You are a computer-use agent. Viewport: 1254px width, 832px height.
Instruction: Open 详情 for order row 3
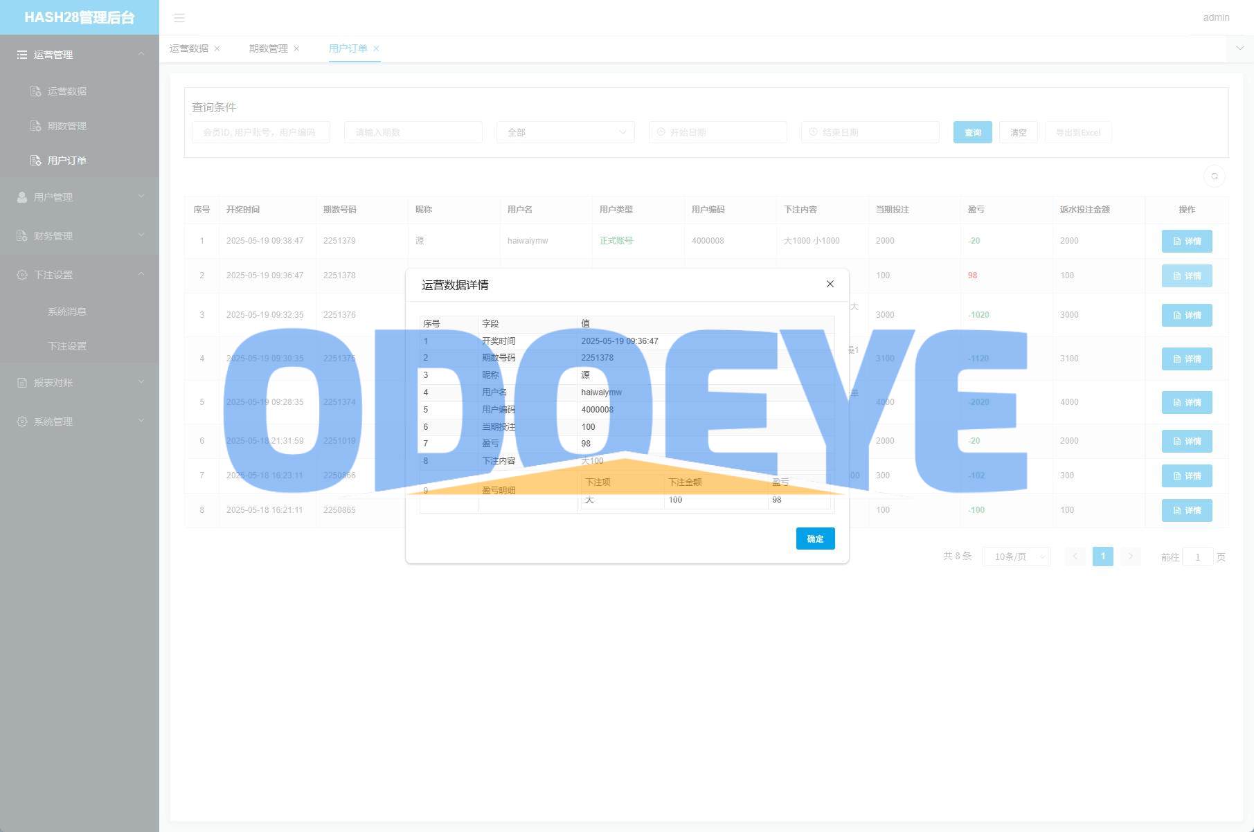(1187, 315)
